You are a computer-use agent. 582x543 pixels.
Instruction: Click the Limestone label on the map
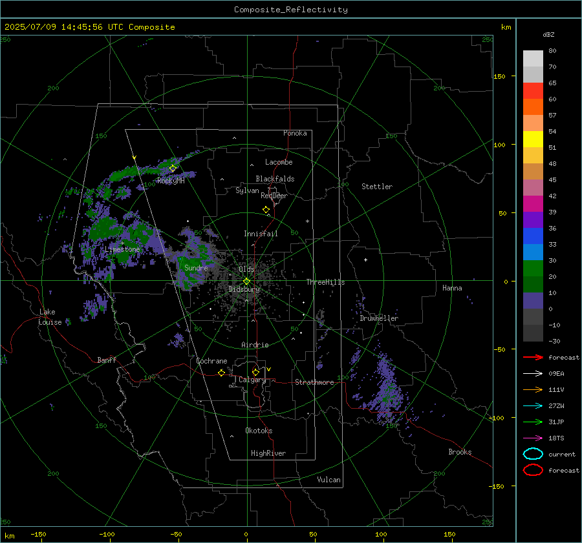tap(122, 249)
